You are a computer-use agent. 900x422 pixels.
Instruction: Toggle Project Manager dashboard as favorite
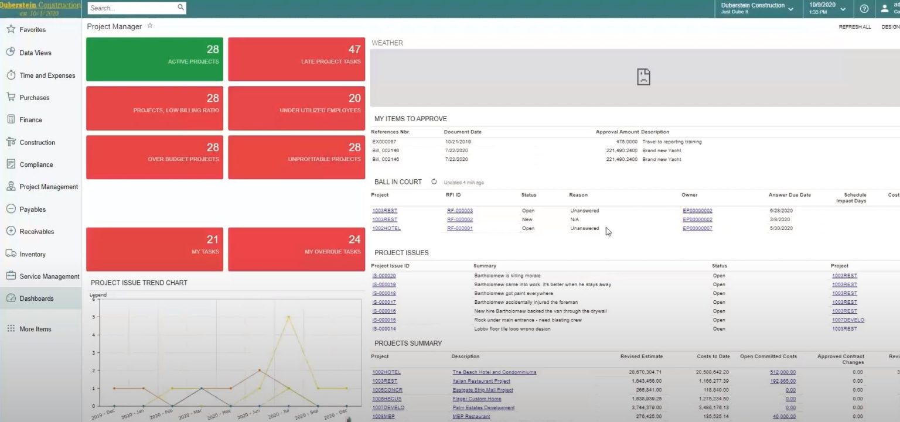pyautogui.click(x=149, y=25)
